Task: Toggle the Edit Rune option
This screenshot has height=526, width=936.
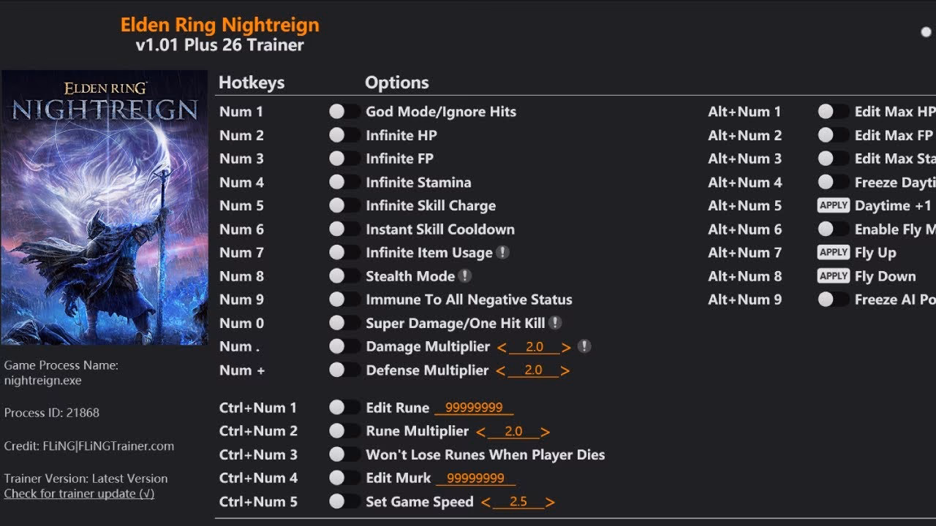Action: (x=344, y=407)
